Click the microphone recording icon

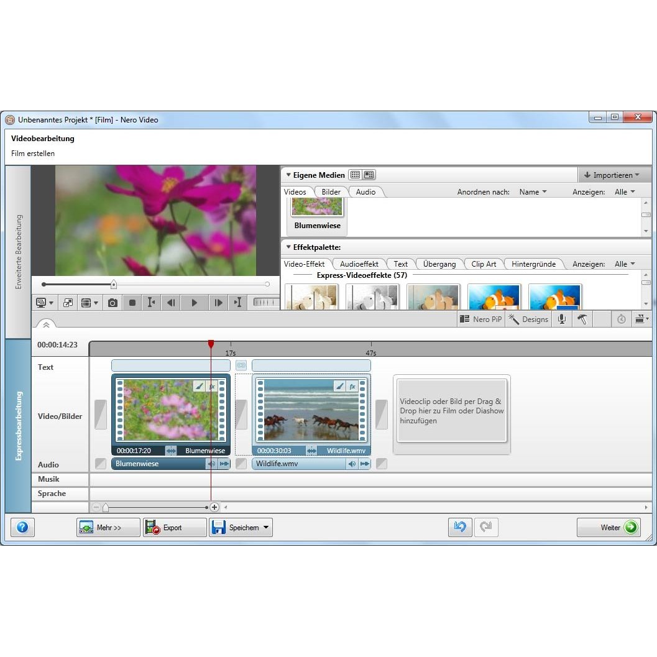coord(562,319)
